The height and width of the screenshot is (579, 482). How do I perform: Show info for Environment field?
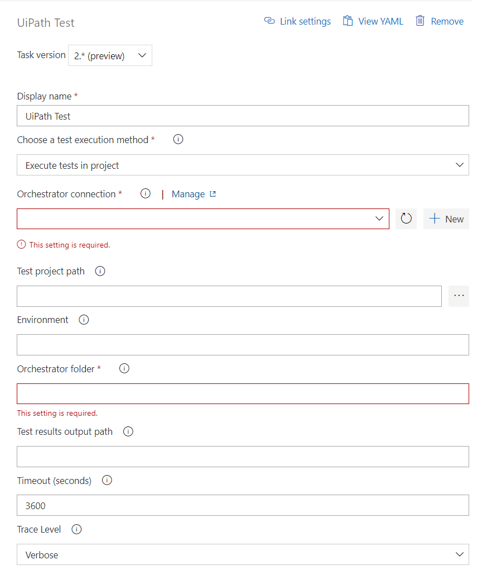pos(84,320)
